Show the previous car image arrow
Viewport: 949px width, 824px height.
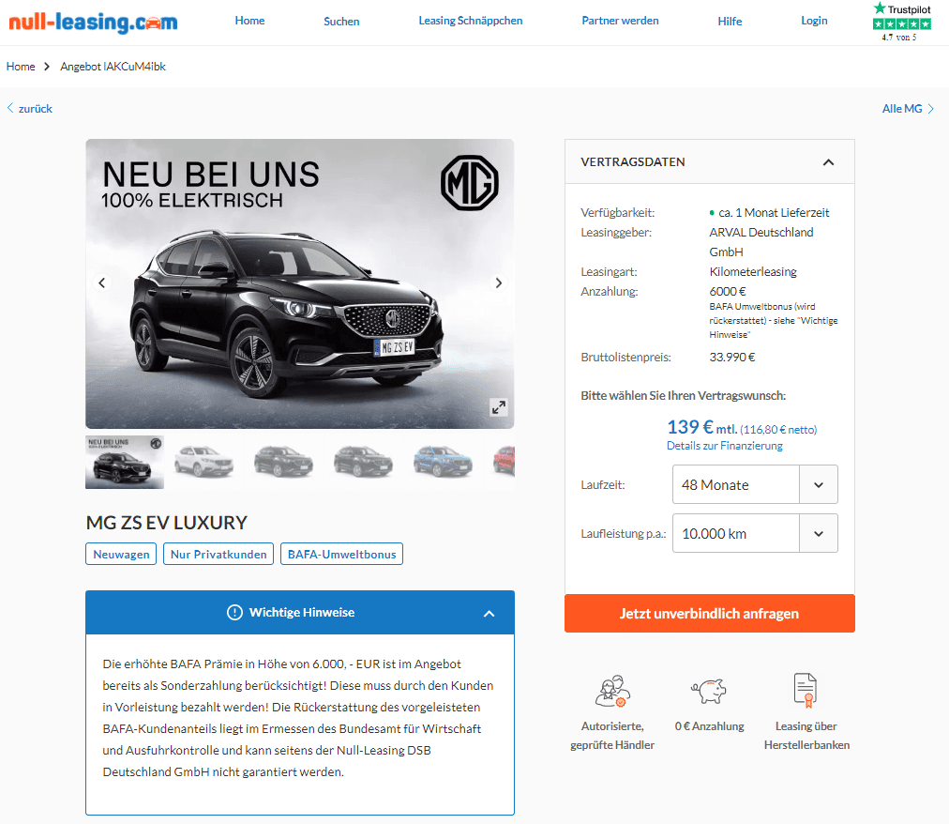(101, 282)
